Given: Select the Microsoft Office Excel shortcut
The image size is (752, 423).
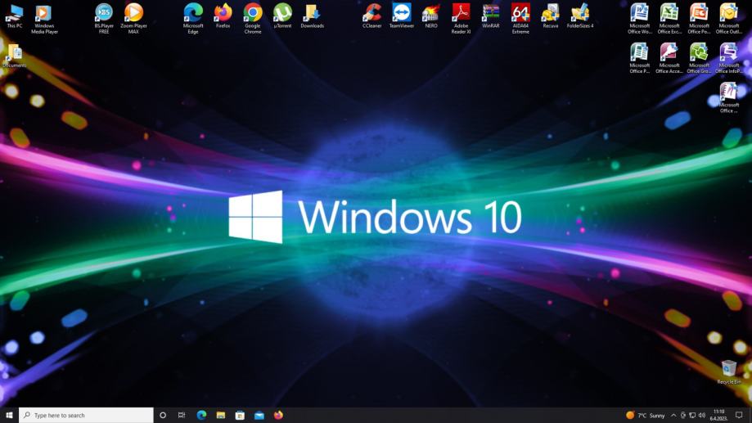Looking at the screenshot, I should (x=669, y=19).
